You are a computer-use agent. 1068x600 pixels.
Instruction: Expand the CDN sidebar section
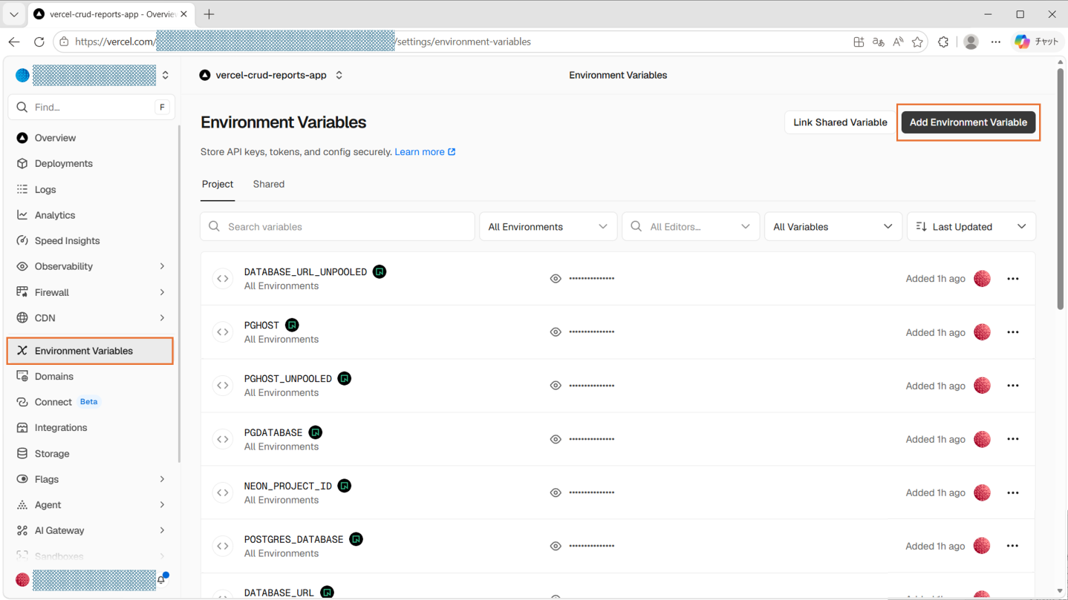[162, 317]
